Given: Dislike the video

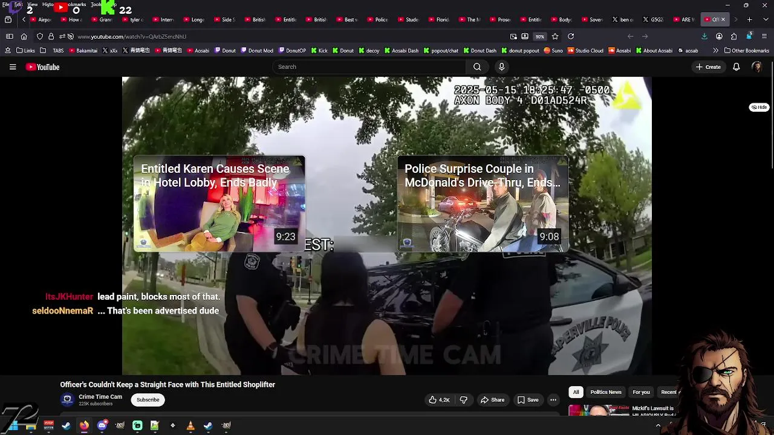Looking at the screenshot, I should coord(463,400).
